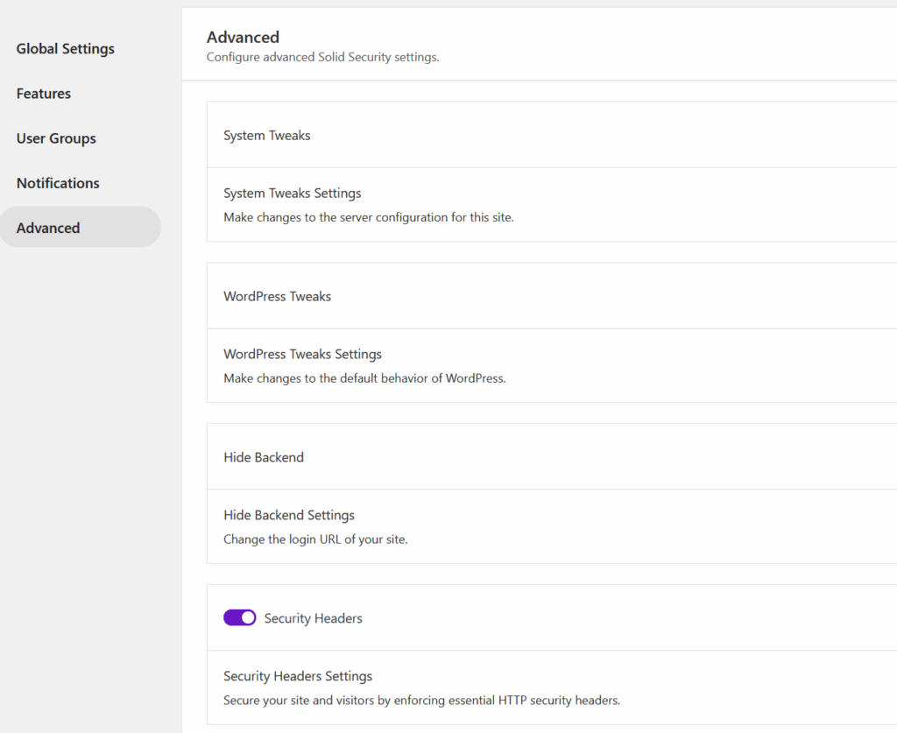Open Security Headers Settings
Viewport: 897px width, 733px height.
[298, 676]
